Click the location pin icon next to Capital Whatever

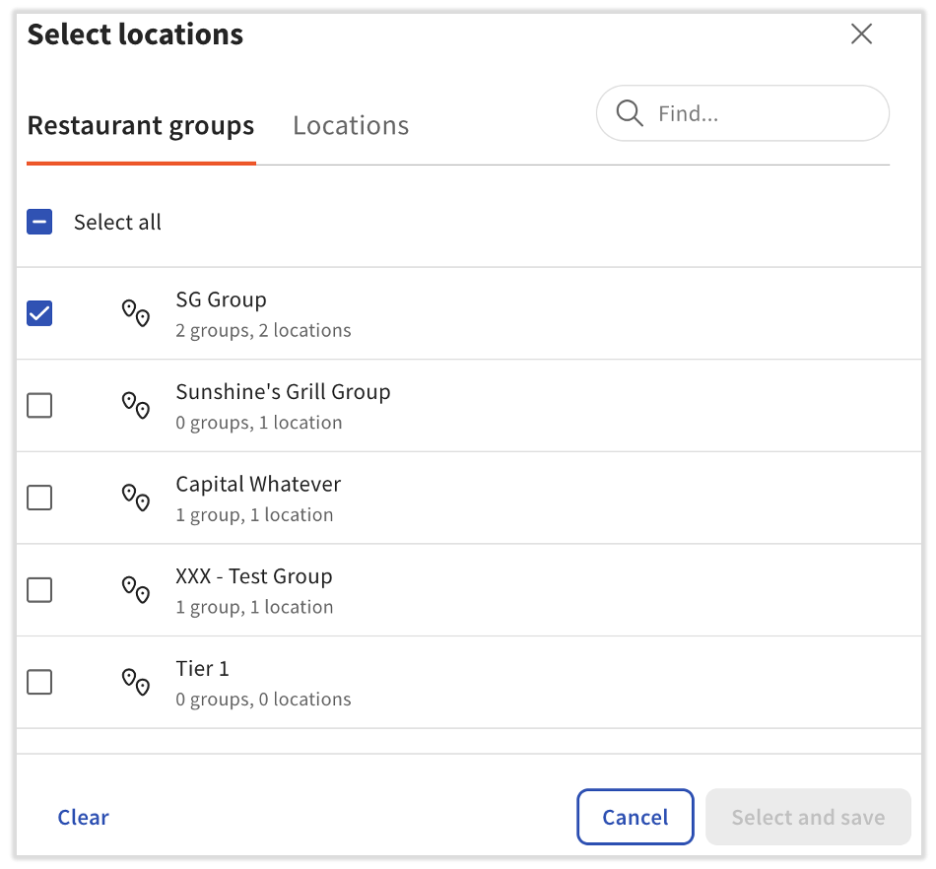click(136, 498)
